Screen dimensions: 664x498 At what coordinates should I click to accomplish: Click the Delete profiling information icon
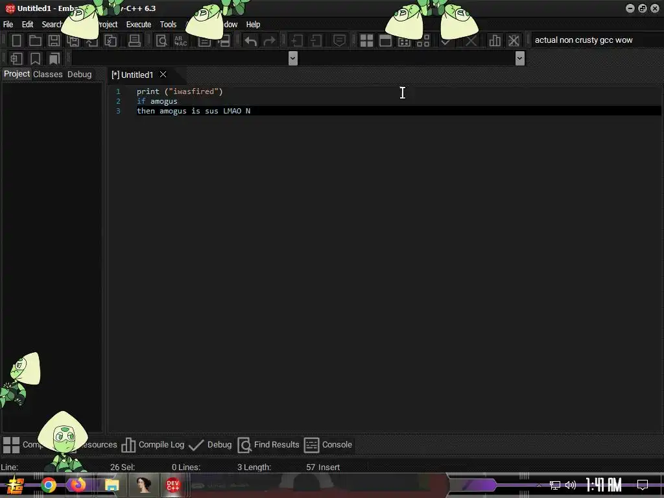pos(514,41)
